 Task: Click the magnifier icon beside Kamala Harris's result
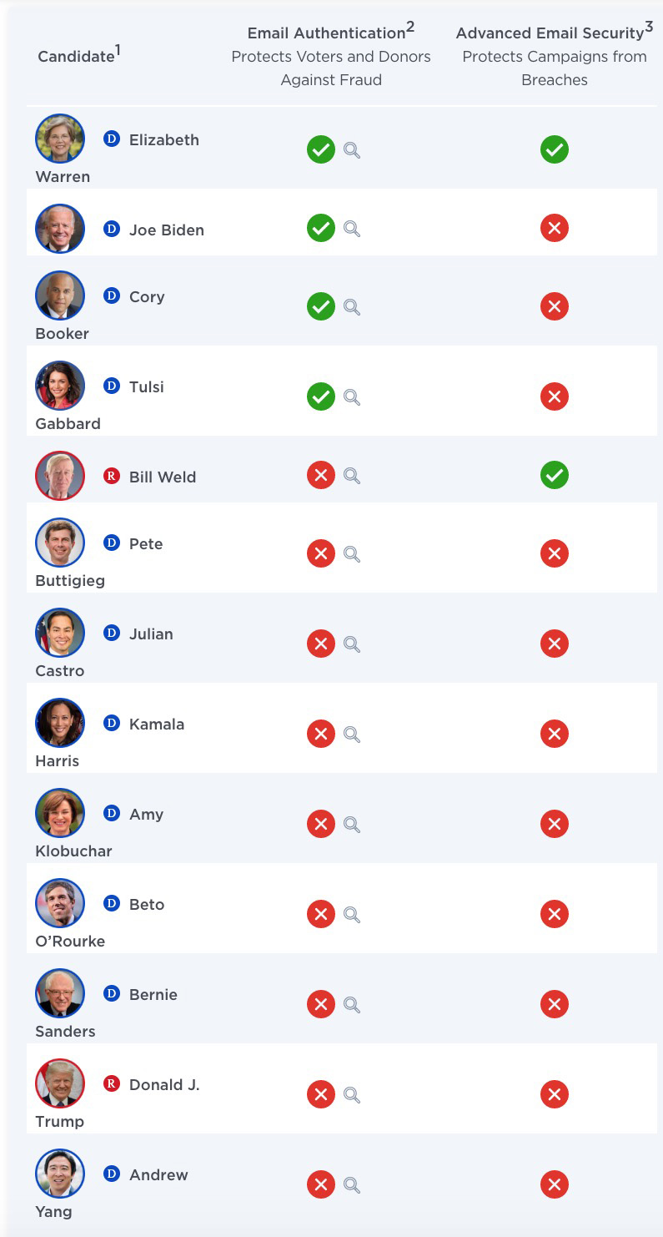(352, 735)
